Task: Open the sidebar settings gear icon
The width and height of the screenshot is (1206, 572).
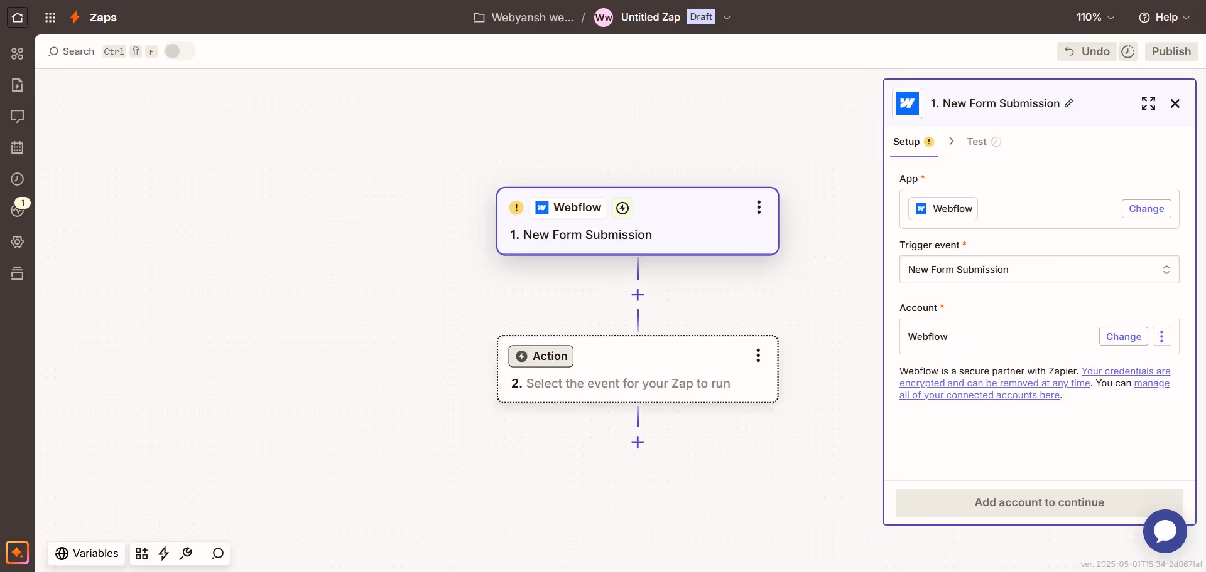Action: click(18, 242)
